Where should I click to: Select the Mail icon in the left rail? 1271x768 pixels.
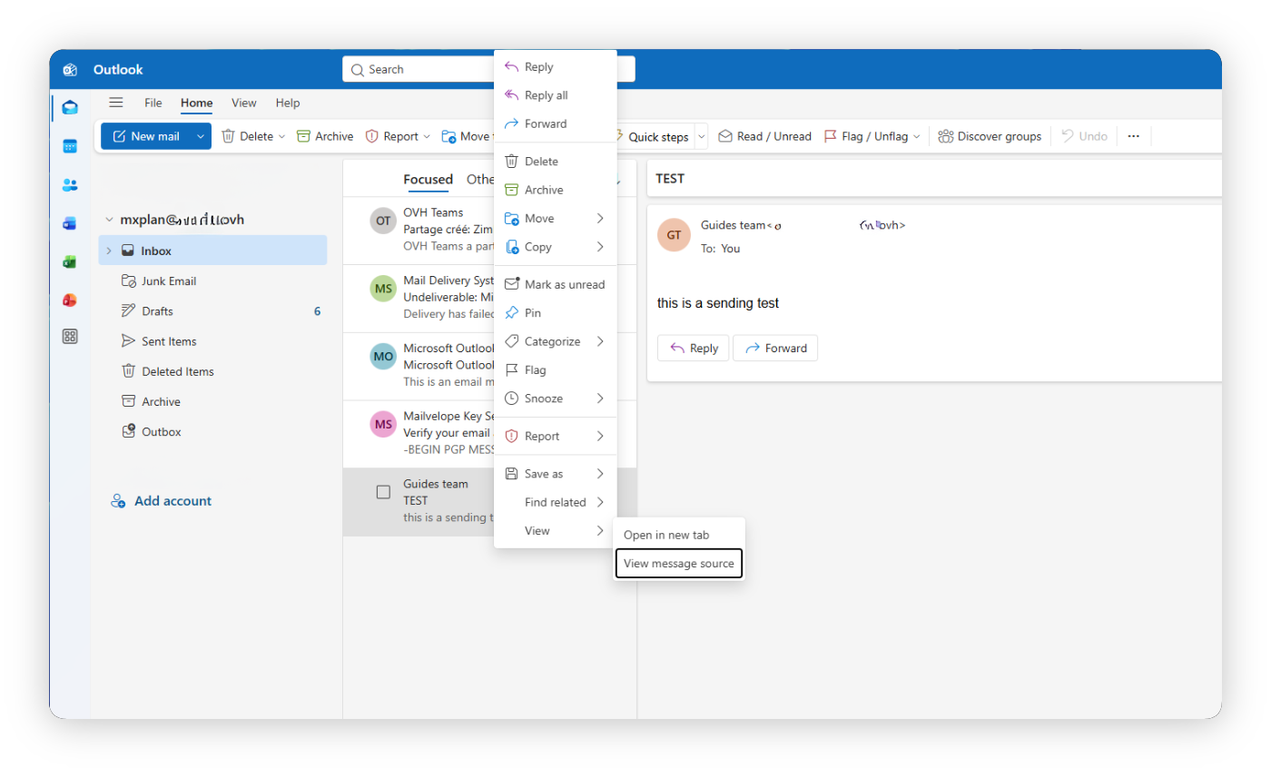[70, 106]
